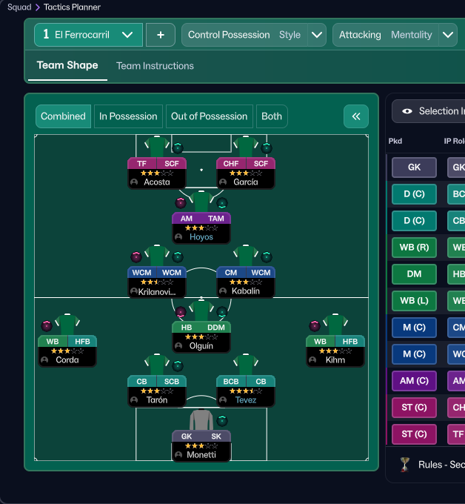This screenshot has width=465, height=504.
Task: Switch pitch view to Combined
Action: (x=63, y=116)
